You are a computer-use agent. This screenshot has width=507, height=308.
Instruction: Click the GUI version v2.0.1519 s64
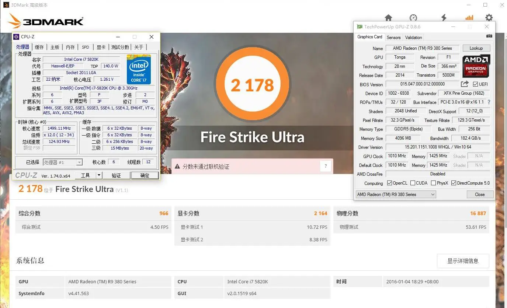[242, 294]
